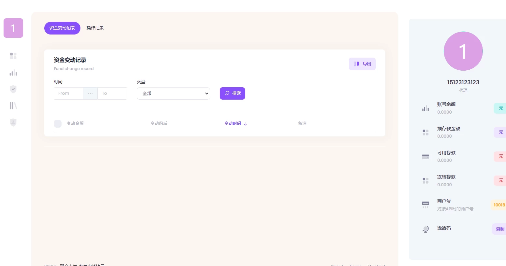The image size is (506, 266).
Task: Open the library books icon in sidebar
Action: click(13, 105)
